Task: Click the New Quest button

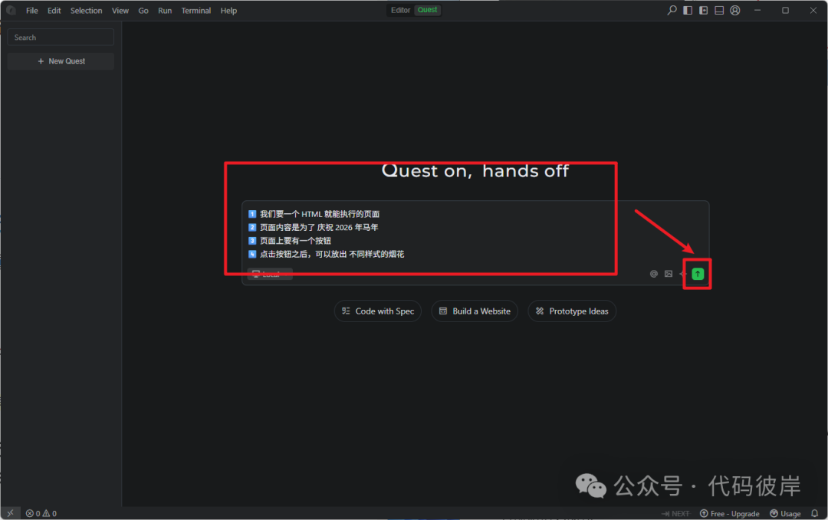Action: (x=61, y=61)
